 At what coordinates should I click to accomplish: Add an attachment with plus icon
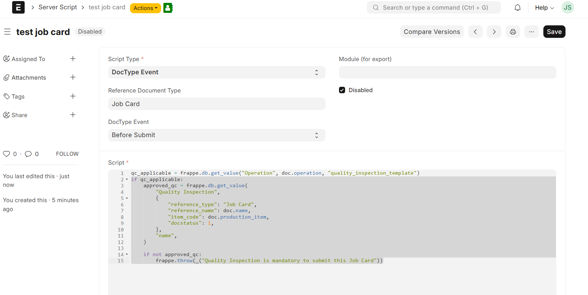[73, 77]
